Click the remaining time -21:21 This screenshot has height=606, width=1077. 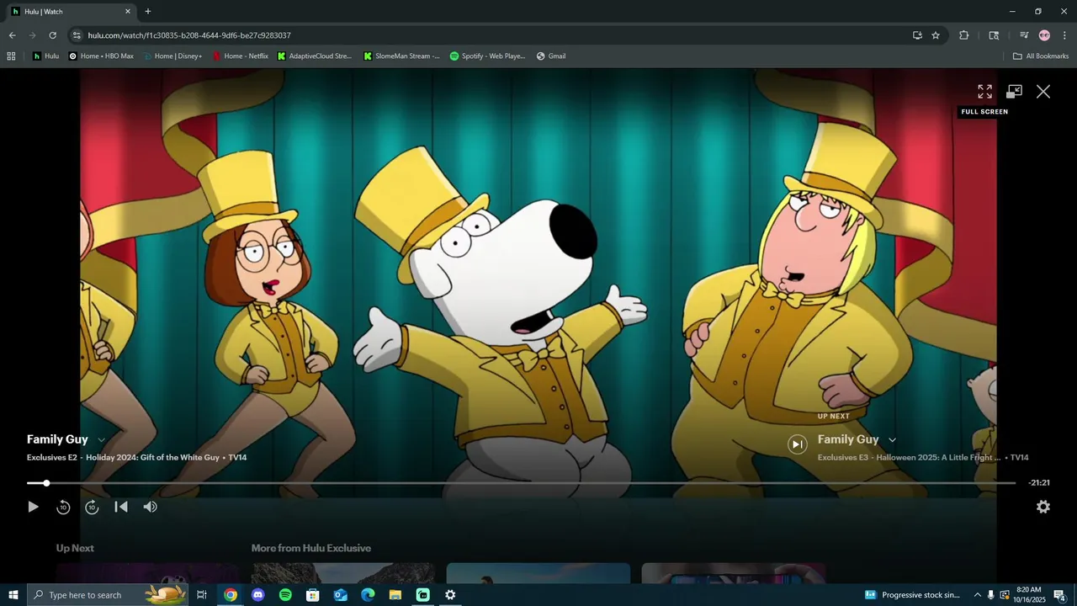click(x=1039, y=483)
